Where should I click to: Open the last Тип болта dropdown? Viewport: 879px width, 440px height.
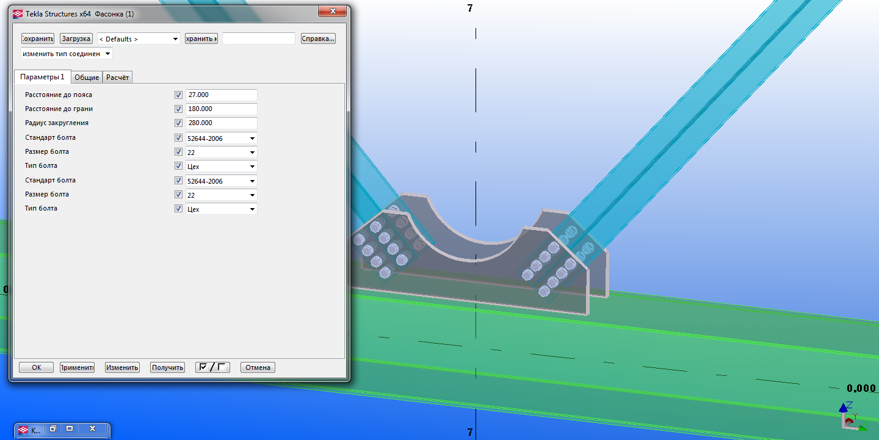coord(221,209)
